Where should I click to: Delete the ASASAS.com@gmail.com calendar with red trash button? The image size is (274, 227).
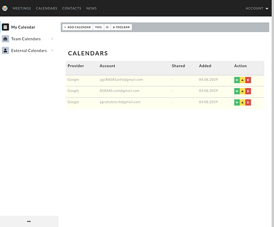(x=248, y=91)
